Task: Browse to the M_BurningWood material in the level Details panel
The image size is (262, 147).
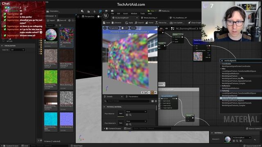Action: [x=237, y=141]
